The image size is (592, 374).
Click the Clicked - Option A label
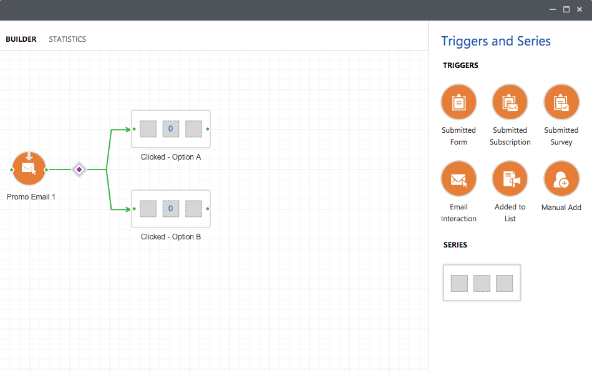coord(171,157)
